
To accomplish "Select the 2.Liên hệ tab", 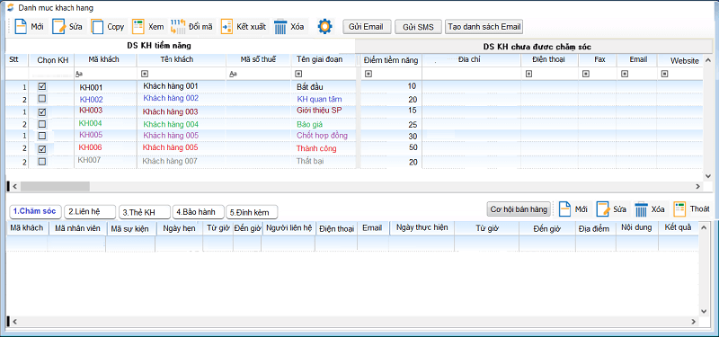I will (90, 212).
